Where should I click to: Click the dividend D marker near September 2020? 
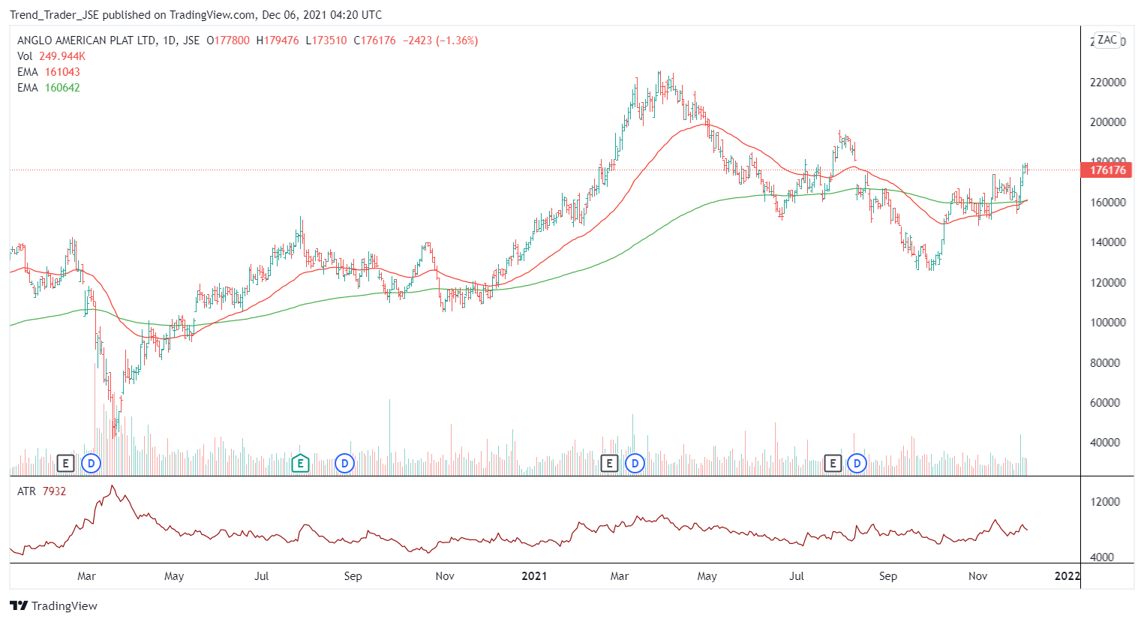(344, 463)
